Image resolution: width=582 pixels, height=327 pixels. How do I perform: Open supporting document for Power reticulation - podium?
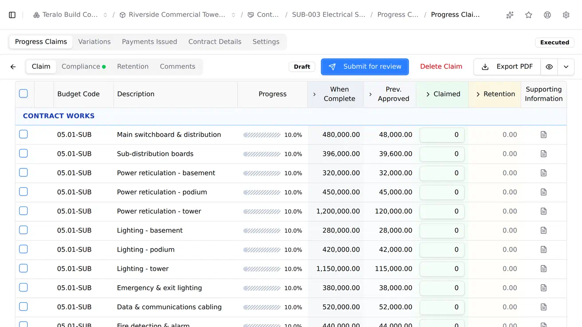(544, 192)
